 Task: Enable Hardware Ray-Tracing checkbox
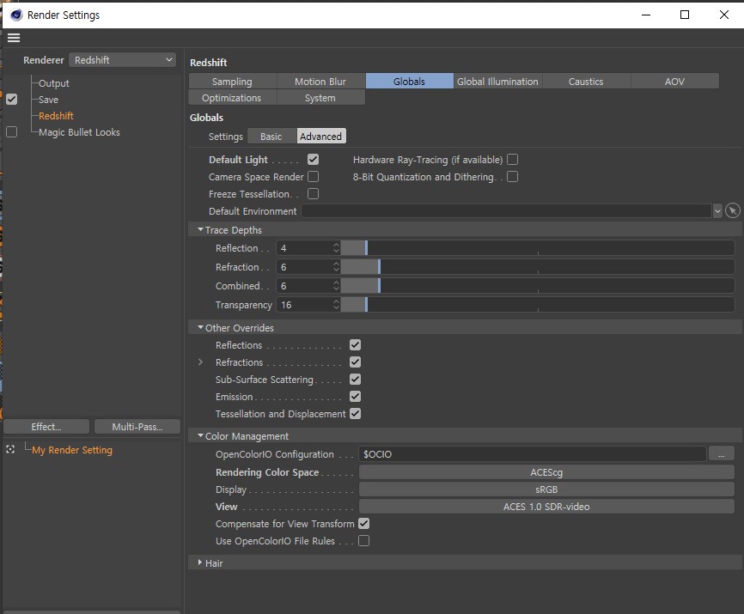pos(512,160)
